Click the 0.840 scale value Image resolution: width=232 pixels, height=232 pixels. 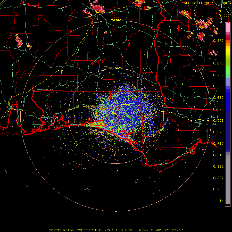point(218,63)
